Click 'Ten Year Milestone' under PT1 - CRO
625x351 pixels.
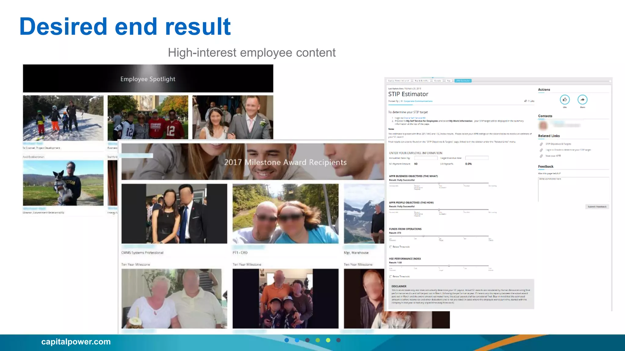click(x=247, y=264)
